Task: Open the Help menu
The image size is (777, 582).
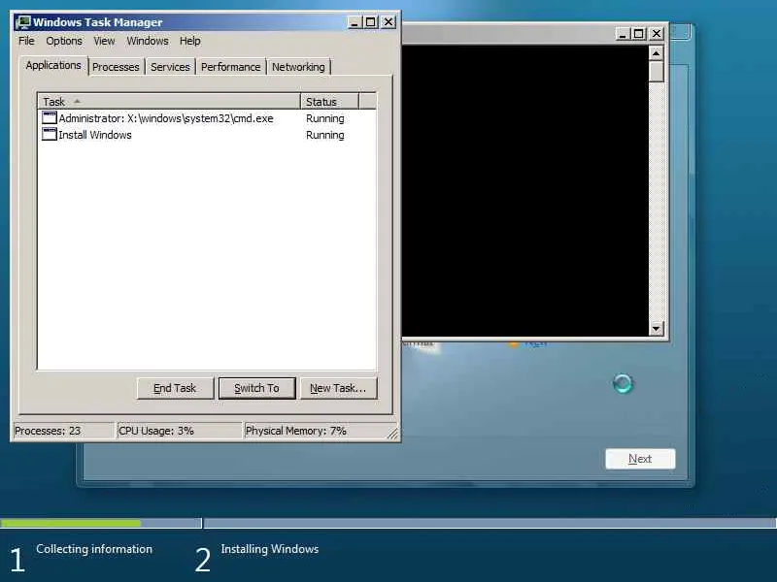Action: point(189,41)
